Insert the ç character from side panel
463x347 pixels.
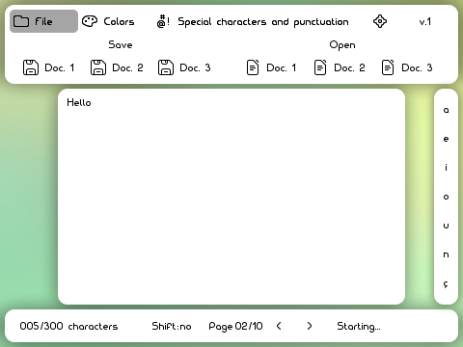pyautogui.click(x=446, y=284)
